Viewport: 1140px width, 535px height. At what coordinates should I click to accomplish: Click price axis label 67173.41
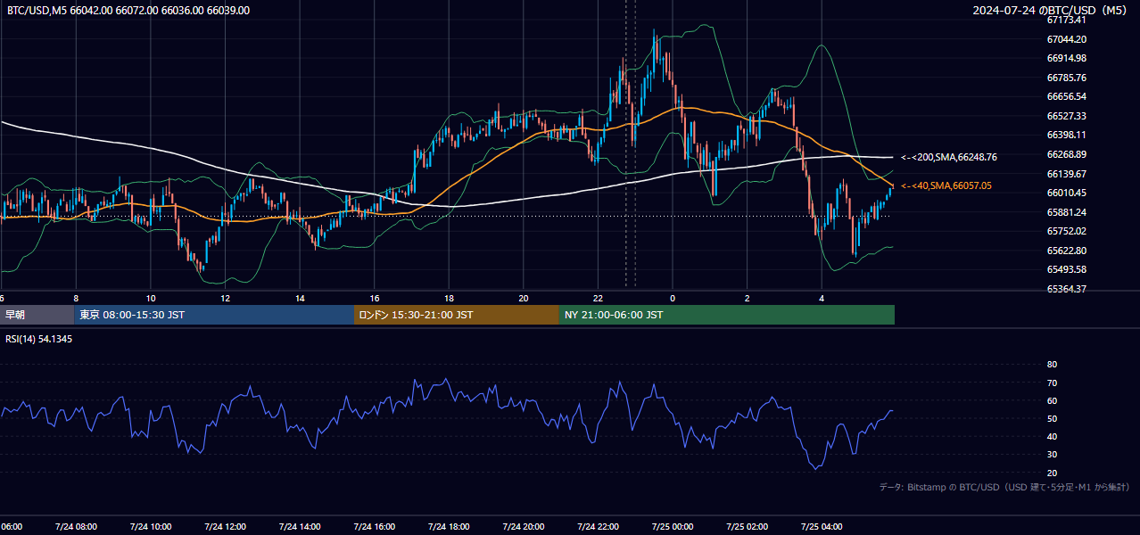(x=1066, y=20)
